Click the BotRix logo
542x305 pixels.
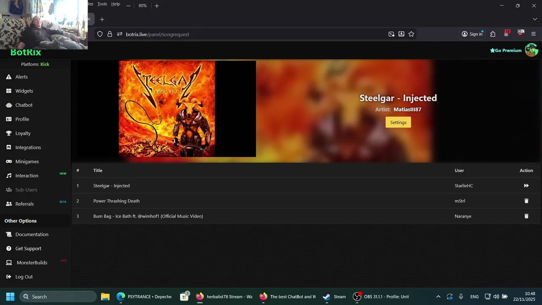(26, 52)
